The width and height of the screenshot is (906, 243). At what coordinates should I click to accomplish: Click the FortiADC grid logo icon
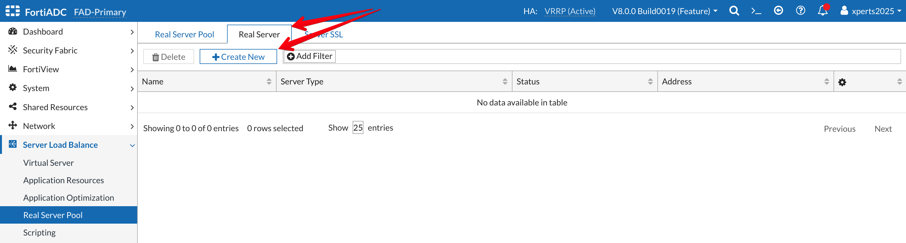click(13, 11)
